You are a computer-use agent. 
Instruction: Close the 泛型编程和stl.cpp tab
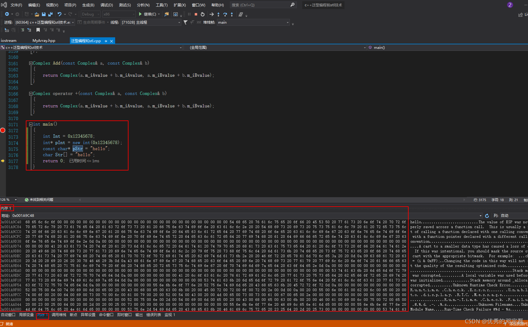(x=111, y=41)
